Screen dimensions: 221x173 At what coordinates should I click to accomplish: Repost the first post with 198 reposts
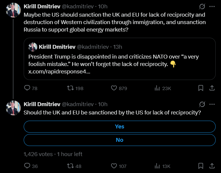click(70, 88)
